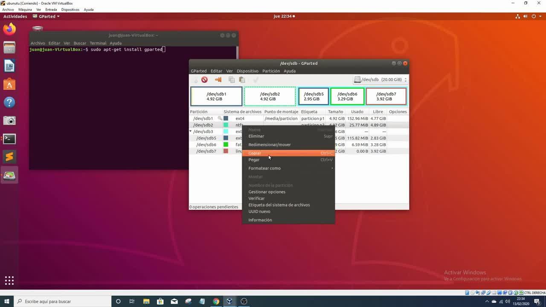Image resolution: width=546 pixels, height=307 pixels.
Task: Select Redimensionar/mover from the context menu
Action: (x=270, y=145)
